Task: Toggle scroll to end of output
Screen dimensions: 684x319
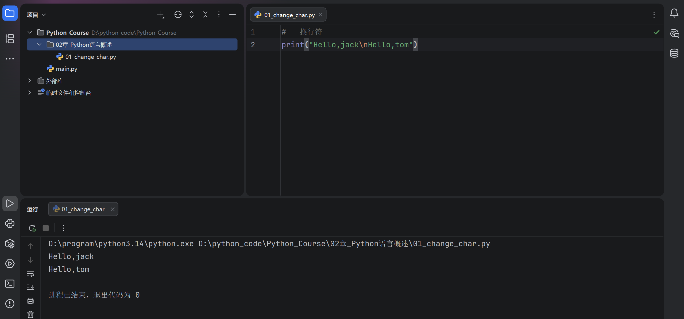Action: (30, 287)
